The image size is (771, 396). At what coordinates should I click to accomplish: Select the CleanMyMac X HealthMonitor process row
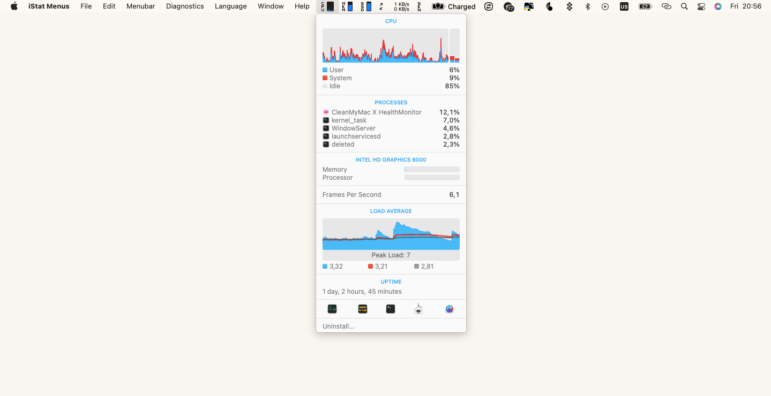[x=391, y=112]
